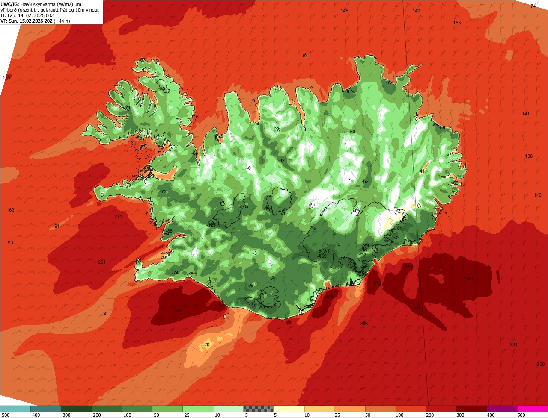Click the "145" value at the top
This screenshot has width=548, height=418.
click(x=344, y=11)
